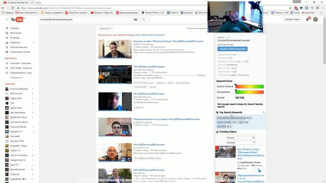Open the account avatar menu
Image resolution: width=326 pixels, height=183 pixels.
tap(315, 19)
